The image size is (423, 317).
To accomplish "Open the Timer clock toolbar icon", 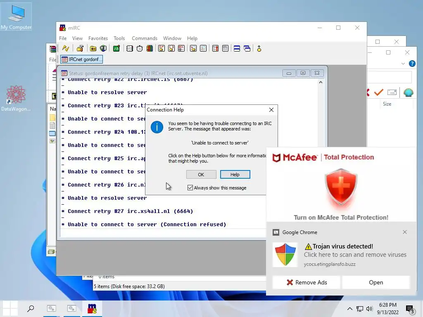I will tap(140, 49).
